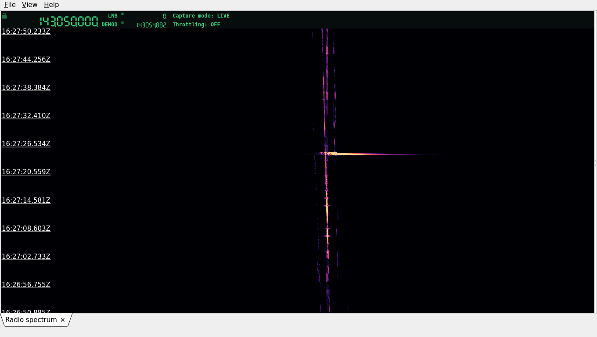This screenshot has height=337, width=597.
Task: Click the main frequency display 143.050.000
Action: (x=69, y=22)
